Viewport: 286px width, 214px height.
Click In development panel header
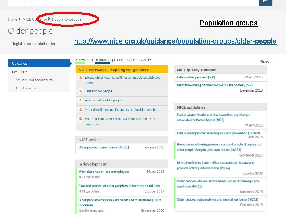pos(122,164)
